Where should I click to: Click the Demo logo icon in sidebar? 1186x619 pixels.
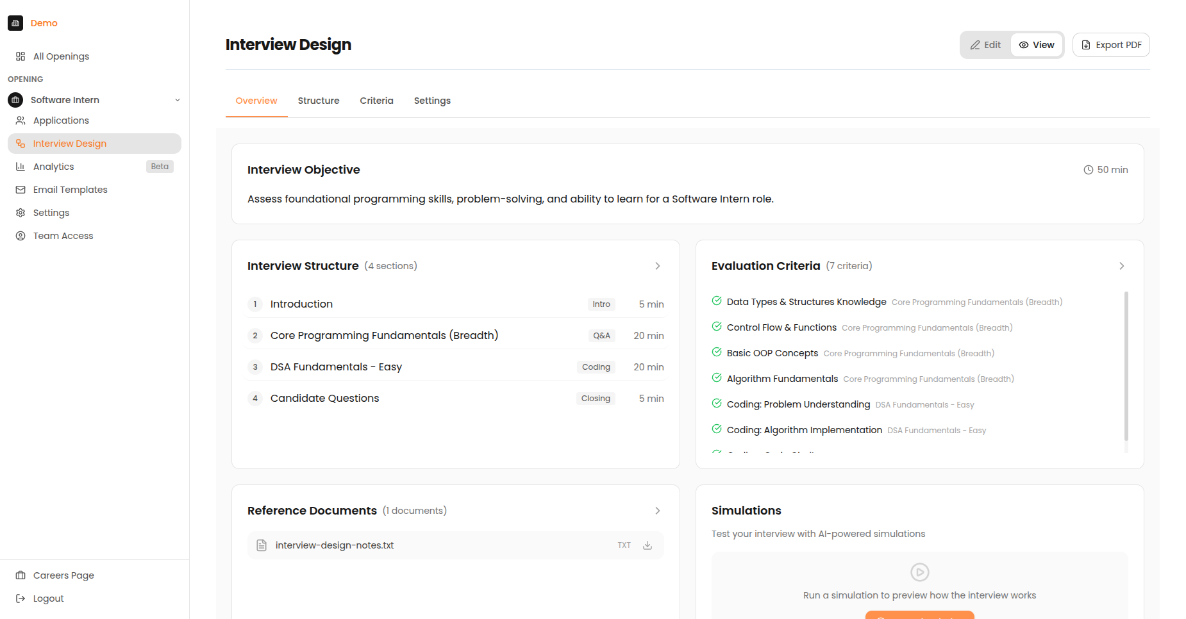pos(15,22)
